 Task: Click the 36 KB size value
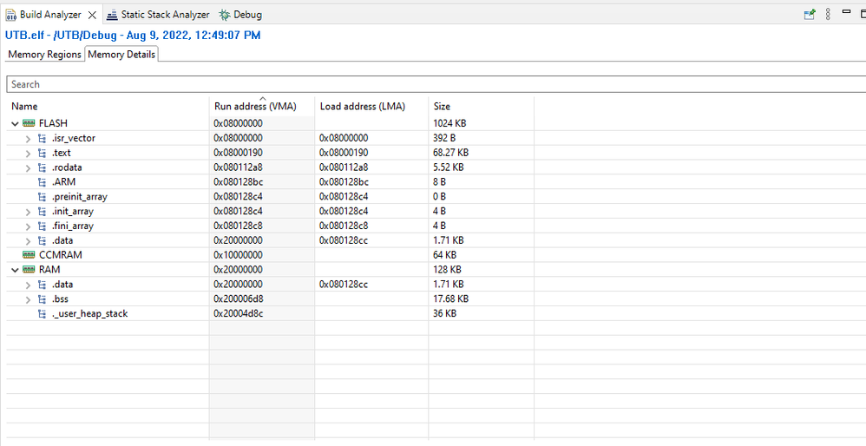[444, 313]
